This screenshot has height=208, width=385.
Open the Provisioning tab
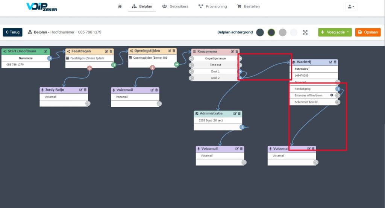coord(213,6)
